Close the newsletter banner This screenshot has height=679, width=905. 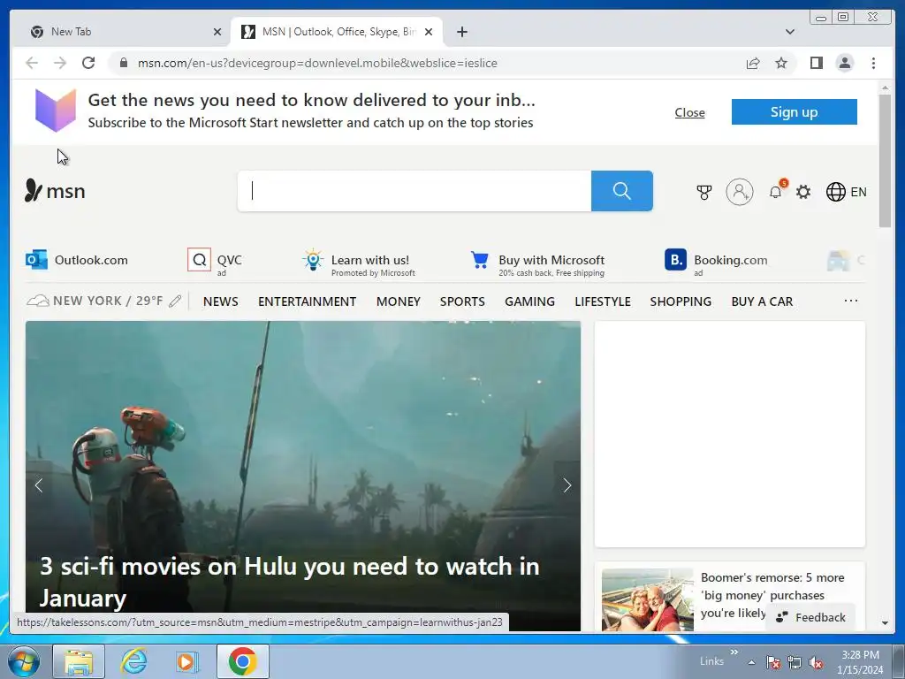pyautogui.click(x=689, y=112)
